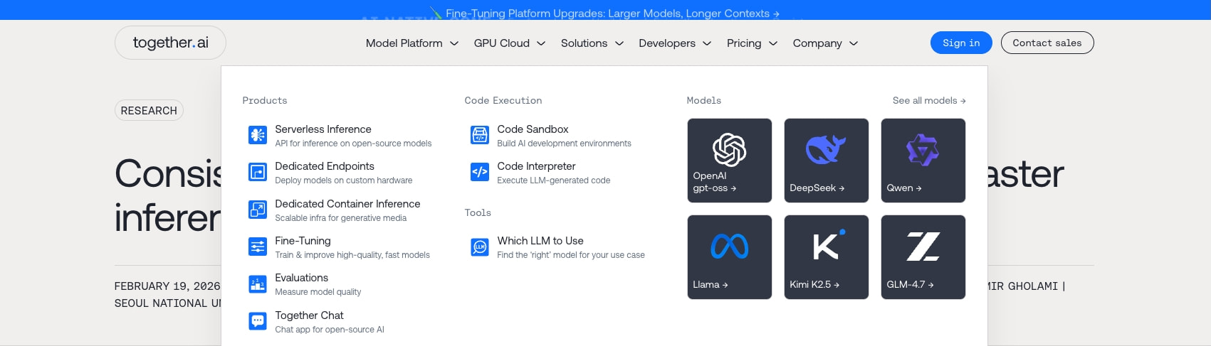The width and height of the screenshot is (1211, 346).
Task: Click the Together Chat bubble icon
Action: click(257, 321)
